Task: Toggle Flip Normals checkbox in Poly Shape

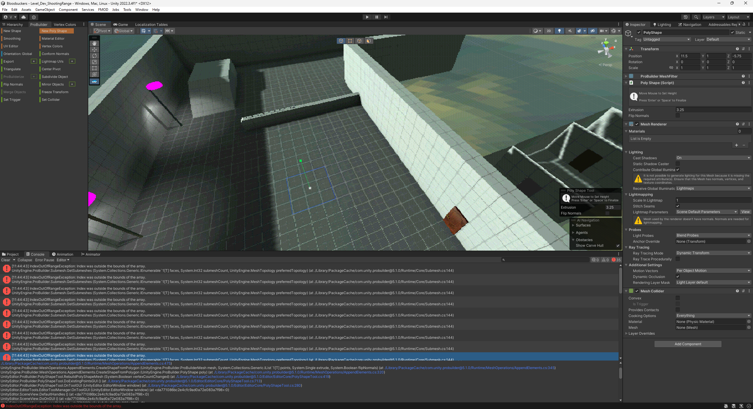Action: coord(678,116)
